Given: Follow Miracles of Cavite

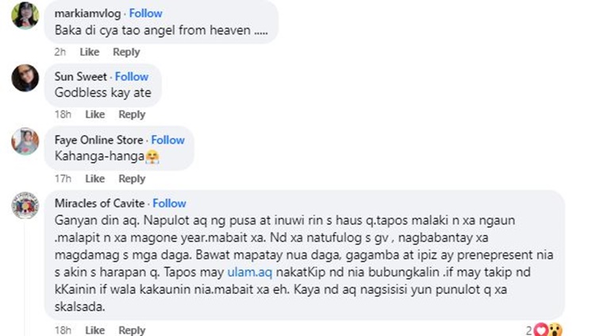Looking at the screenshot, I should coord(169,203).
